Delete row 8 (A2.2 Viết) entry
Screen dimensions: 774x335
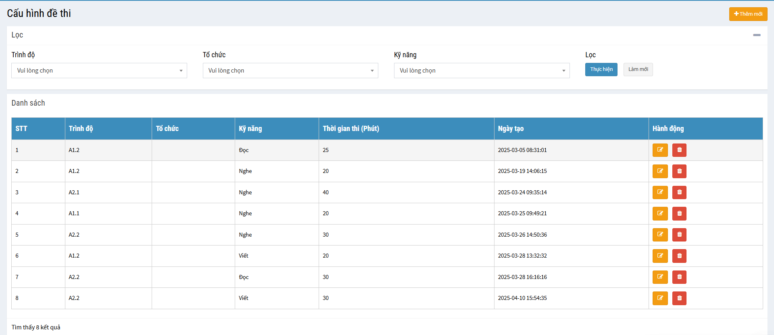point(679,298)
